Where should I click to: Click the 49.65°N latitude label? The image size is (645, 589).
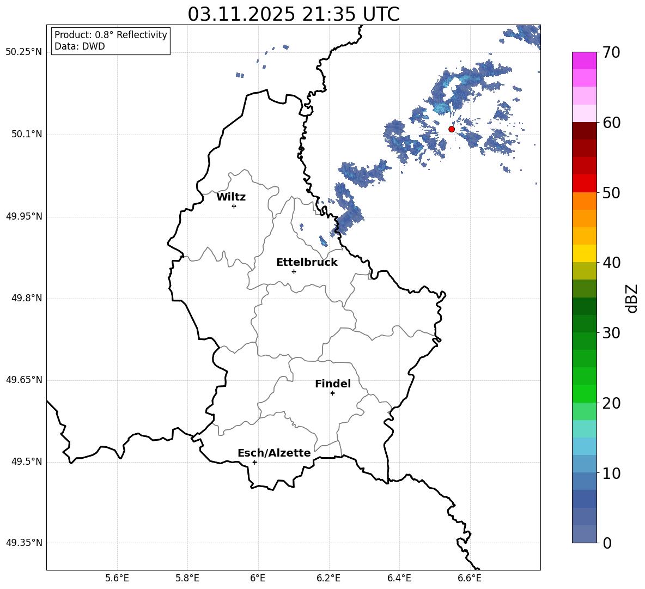[x=24, y=380]
